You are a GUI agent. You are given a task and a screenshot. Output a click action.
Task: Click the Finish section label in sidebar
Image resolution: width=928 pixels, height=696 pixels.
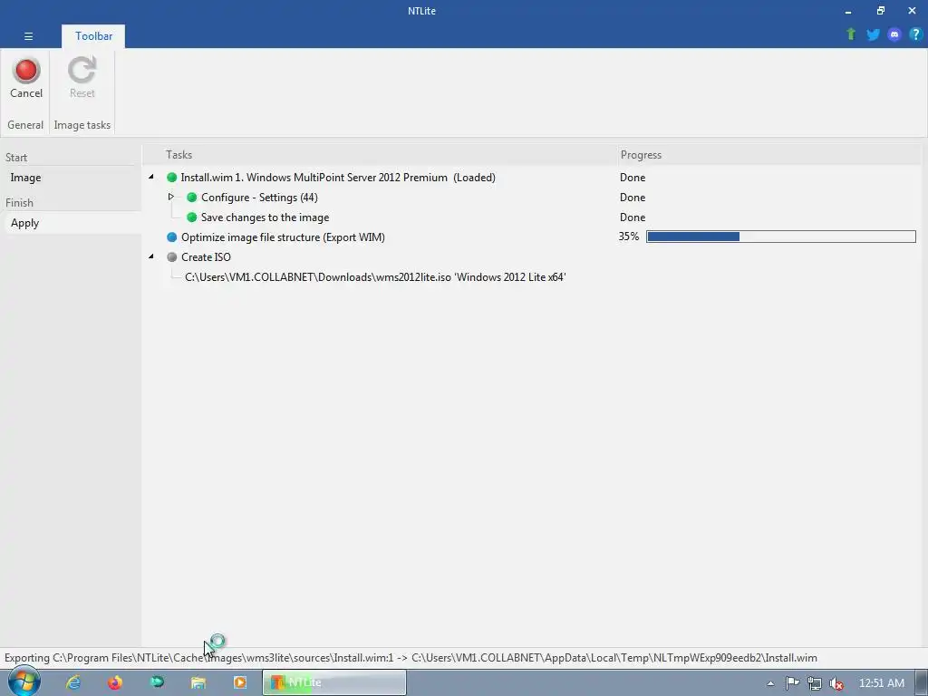click(x=19, y=203)
